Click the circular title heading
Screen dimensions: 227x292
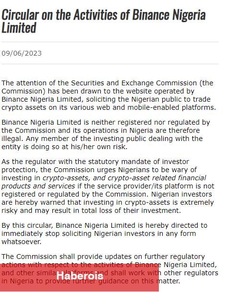pos(104,21)
